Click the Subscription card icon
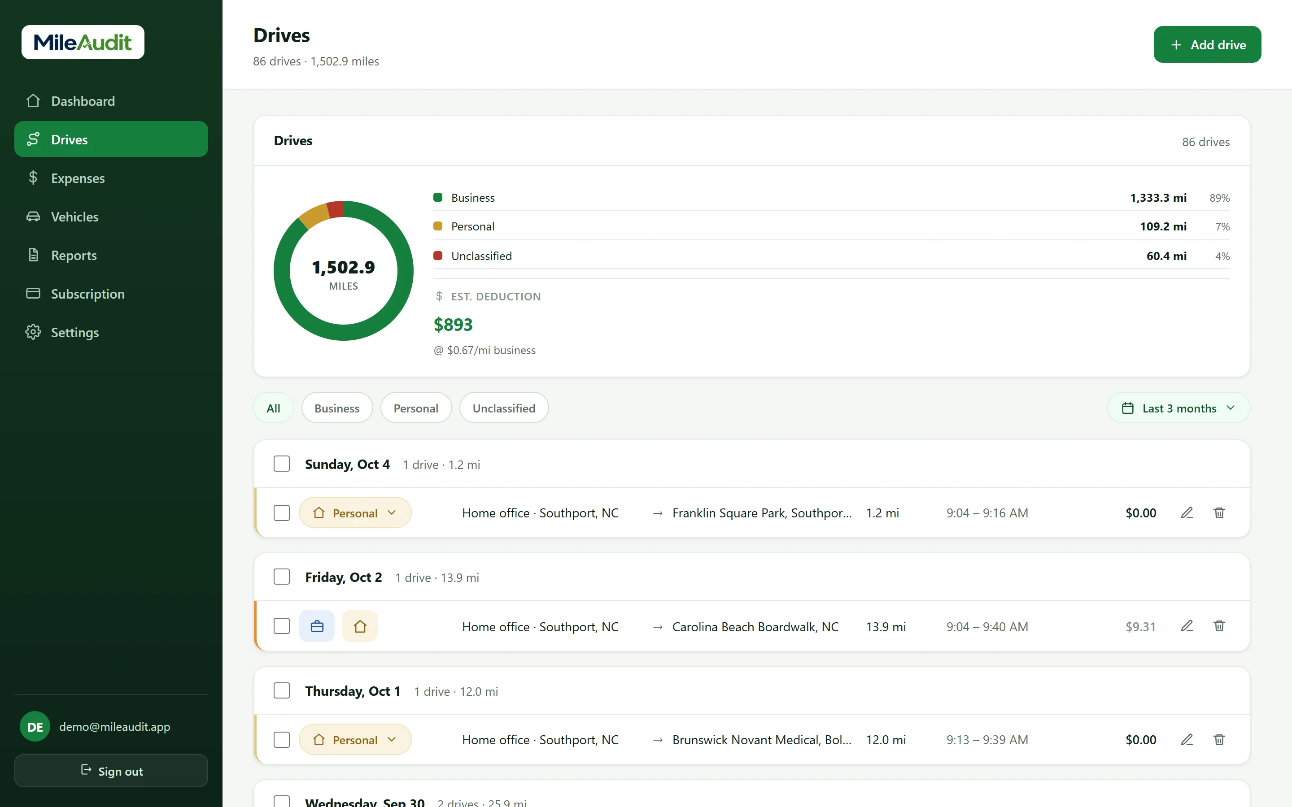 point(33,294)
